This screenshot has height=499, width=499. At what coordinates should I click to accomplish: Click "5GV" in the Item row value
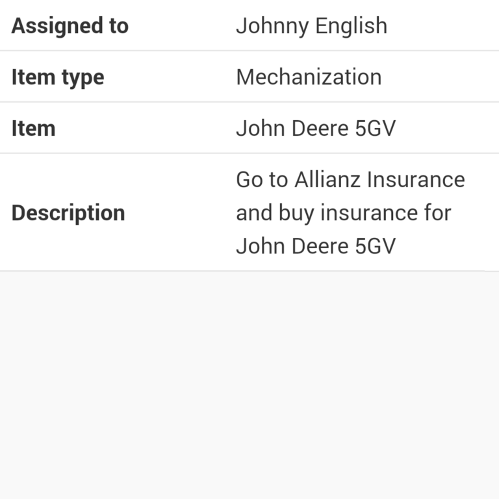pyautogui.click(x=375, y=129)
